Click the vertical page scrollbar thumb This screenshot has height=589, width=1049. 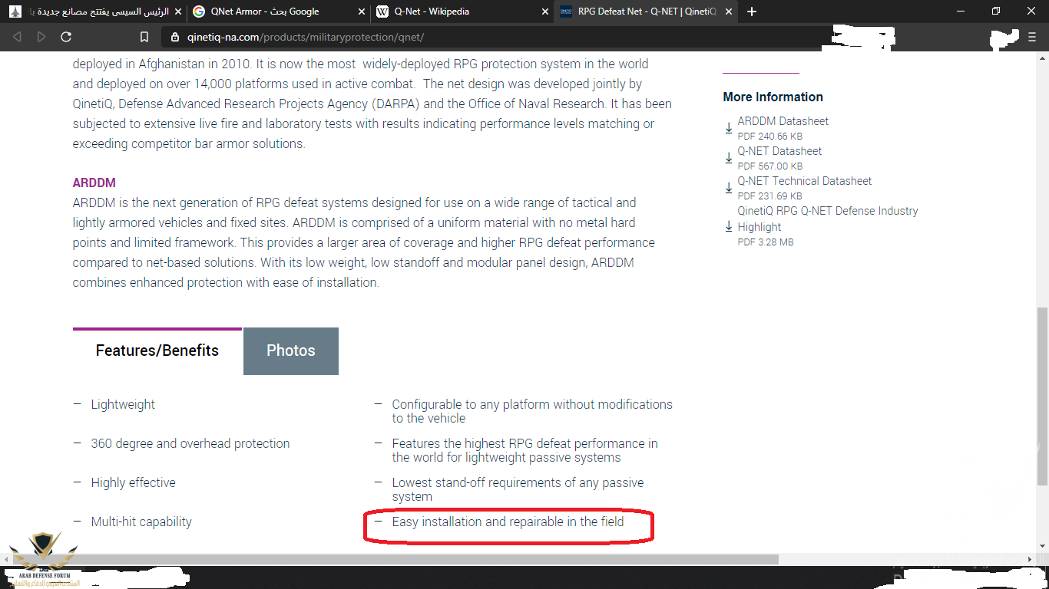pos(1042,395)
